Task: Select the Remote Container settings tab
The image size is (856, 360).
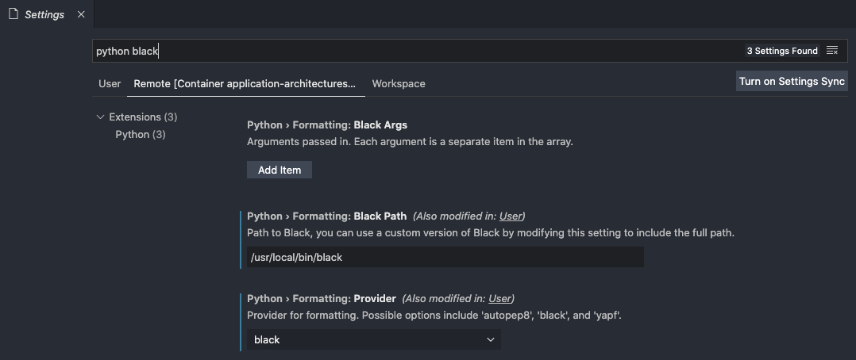Action: (245, 83)
